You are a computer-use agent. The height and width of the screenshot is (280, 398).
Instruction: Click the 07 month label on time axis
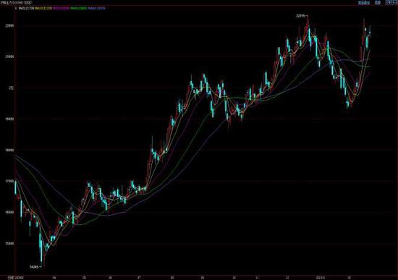(139, 277)
